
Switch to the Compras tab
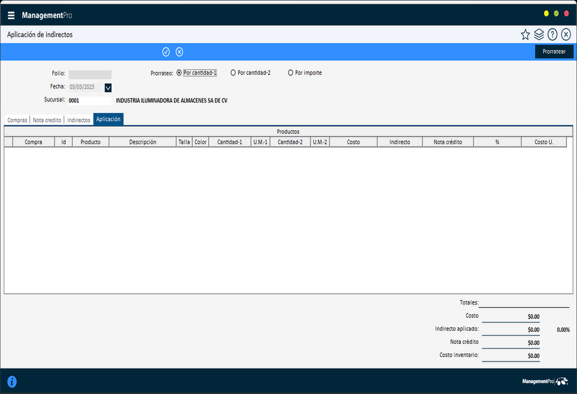[x=17, y=119]
